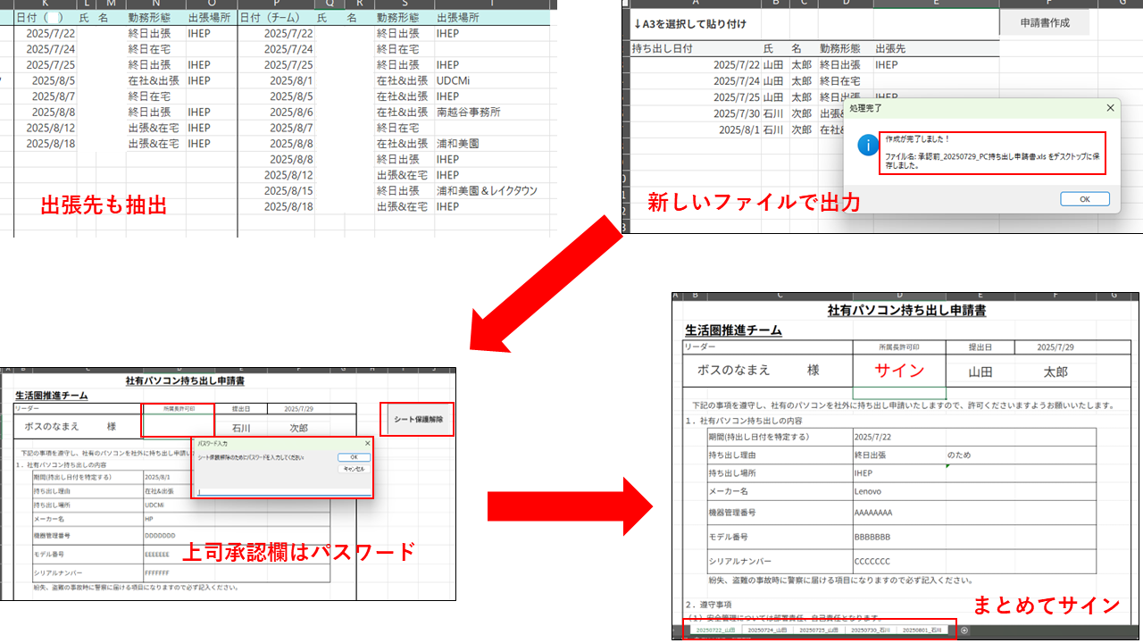The image size is (1143, 643).
Task: Select UDCMi in the 2025/8/1 table row
Action: coord(491,80)
